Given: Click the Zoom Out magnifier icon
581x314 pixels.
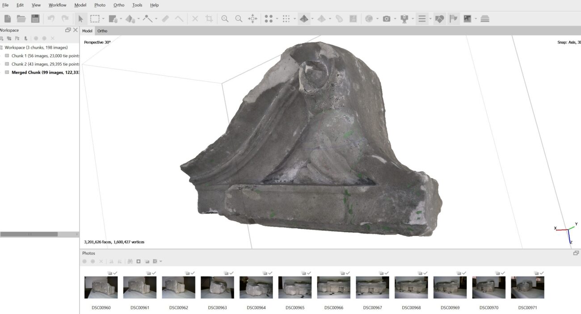Looking at the screenshot, I should tap(239, 19).
